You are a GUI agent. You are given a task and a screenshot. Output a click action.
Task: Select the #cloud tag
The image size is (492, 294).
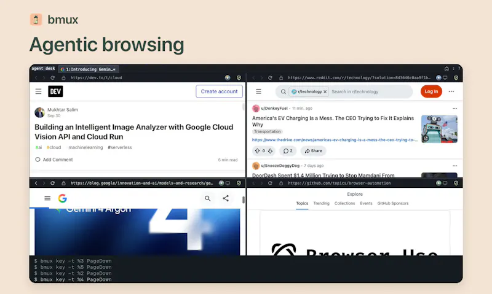click(x=54, y=147)
